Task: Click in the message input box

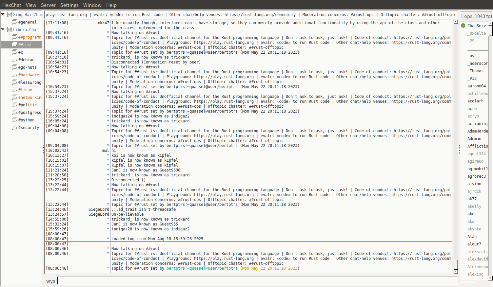Action: [x=257, y=281]
